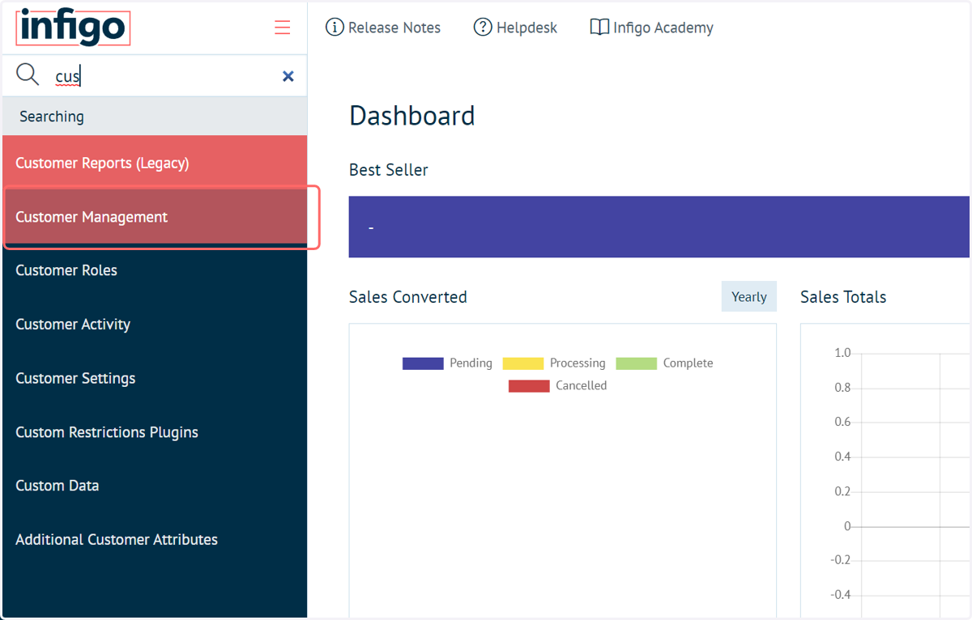
Task: Open Customer Reports (Legacy)
Action: pos(155,163)
